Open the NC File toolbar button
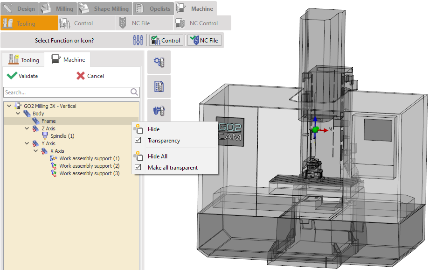Screen dimensions: 429x270 pos(204,41)
